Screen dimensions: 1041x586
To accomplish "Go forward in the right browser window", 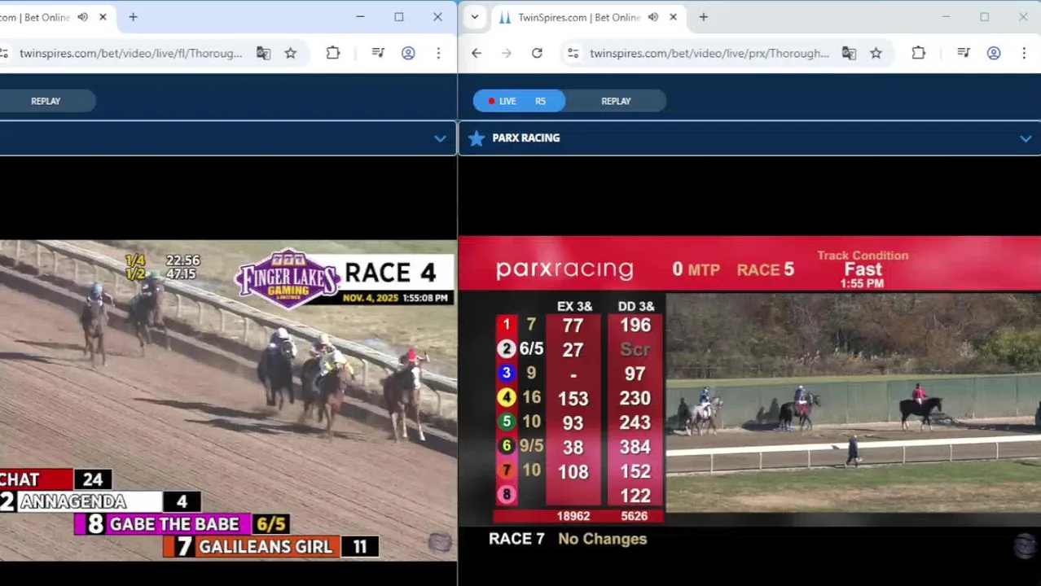I will coord(507,53).
